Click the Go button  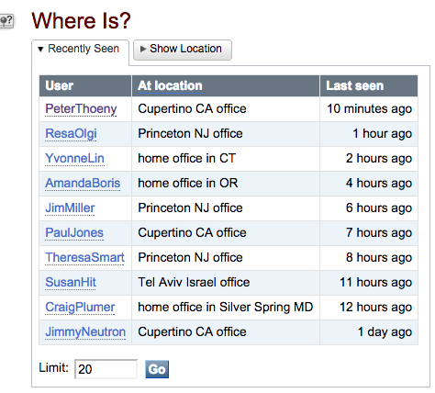pyautogui.click(x=157, y=369)
